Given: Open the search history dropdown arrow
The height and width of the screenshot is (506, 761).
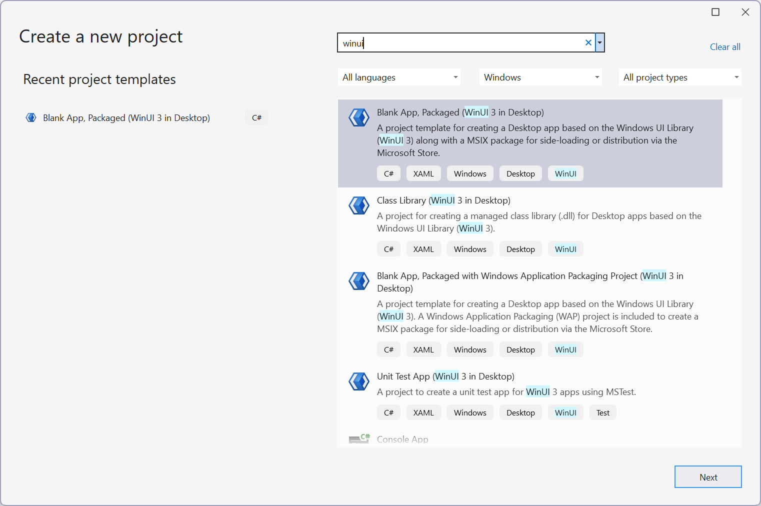Looking at the screenshot, I should (x=599, y=42).
